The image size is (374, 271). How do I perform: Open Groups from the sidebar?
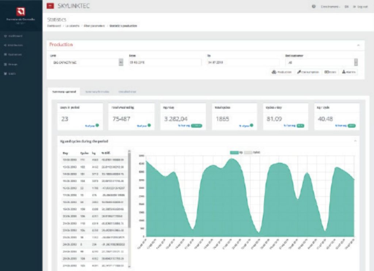coord(13,64)
